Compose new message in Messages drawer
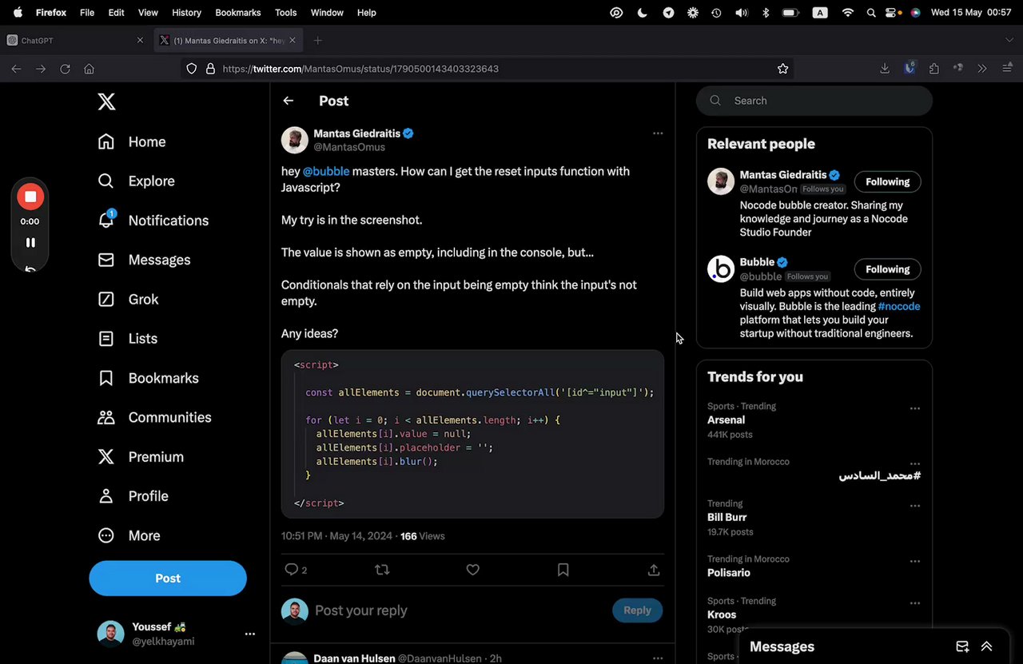This screenshot has width=1023, height=664. (x=962, y=646)
